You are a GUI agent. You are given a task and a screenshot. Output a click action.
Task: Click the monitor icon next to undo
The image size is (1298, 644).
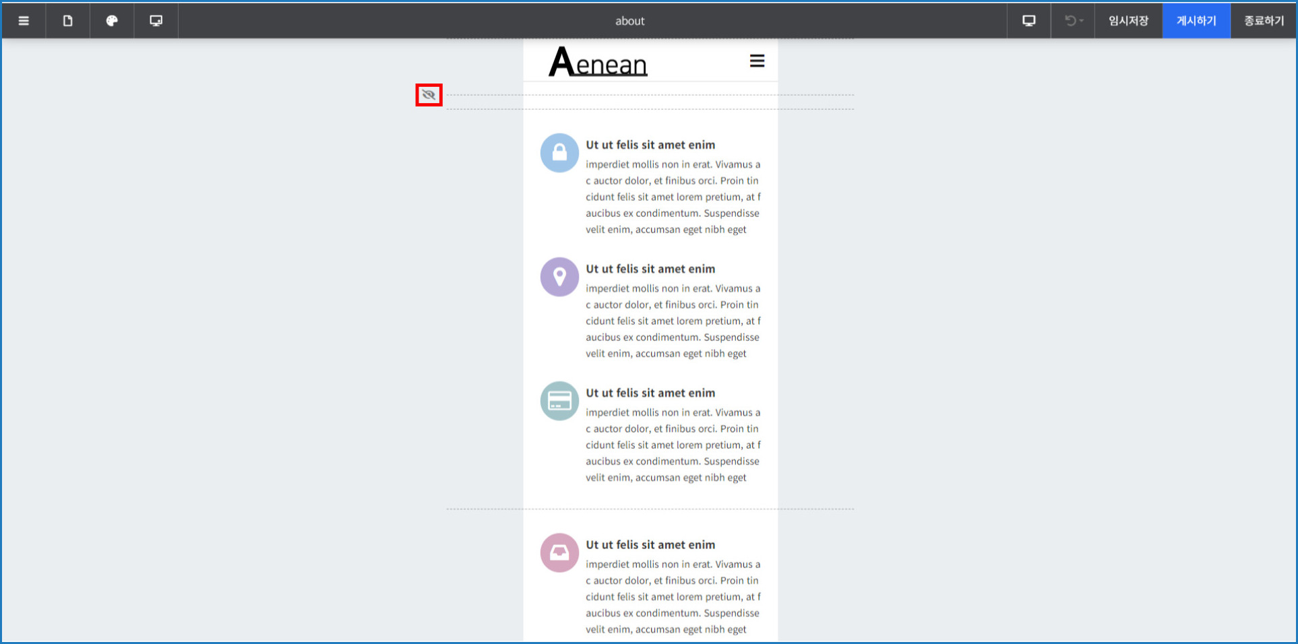click(x=1028, y=21)
